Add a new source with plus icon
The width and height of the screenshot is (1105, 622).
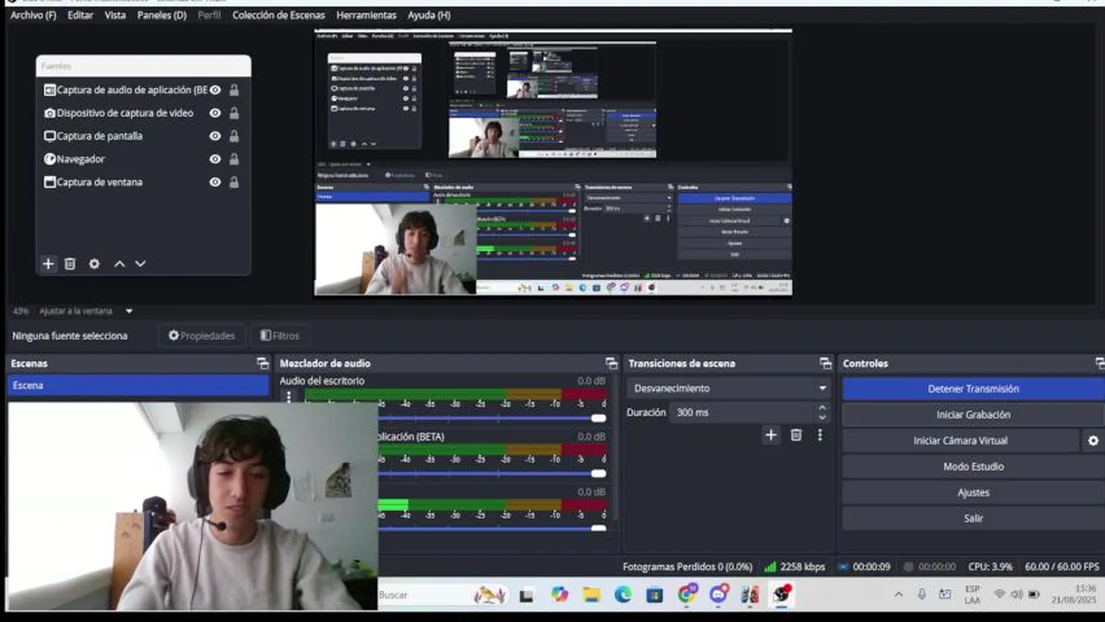point(48,263)
